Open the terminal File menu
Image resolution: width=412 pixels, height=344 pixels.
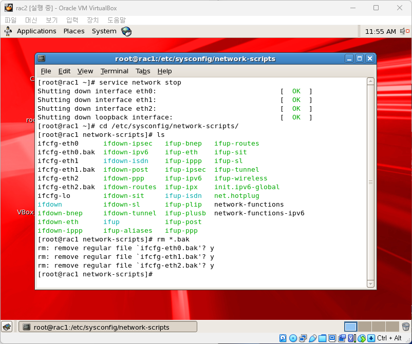(x=46, y=71)
